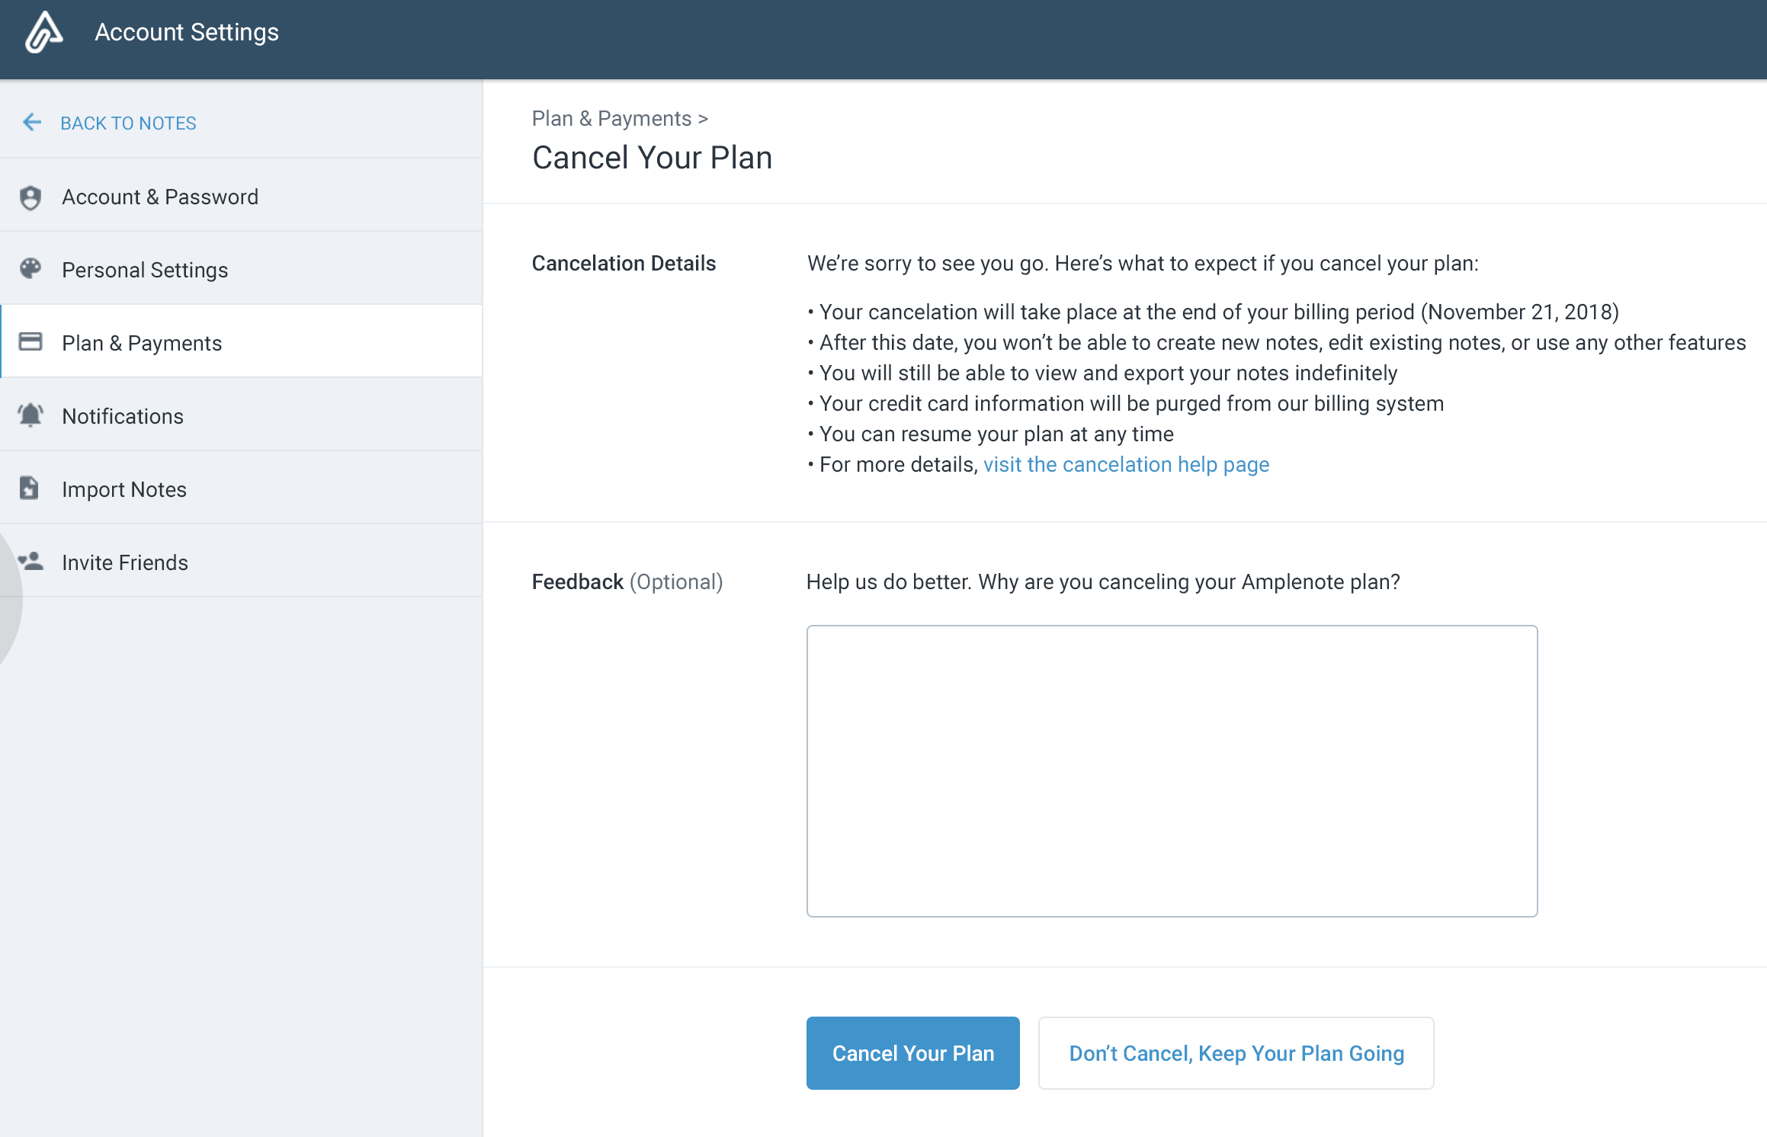Viewport: 1767px width, 1137px height.
Task: Click BACK TO NOTES link
Action: coord(128,123)
